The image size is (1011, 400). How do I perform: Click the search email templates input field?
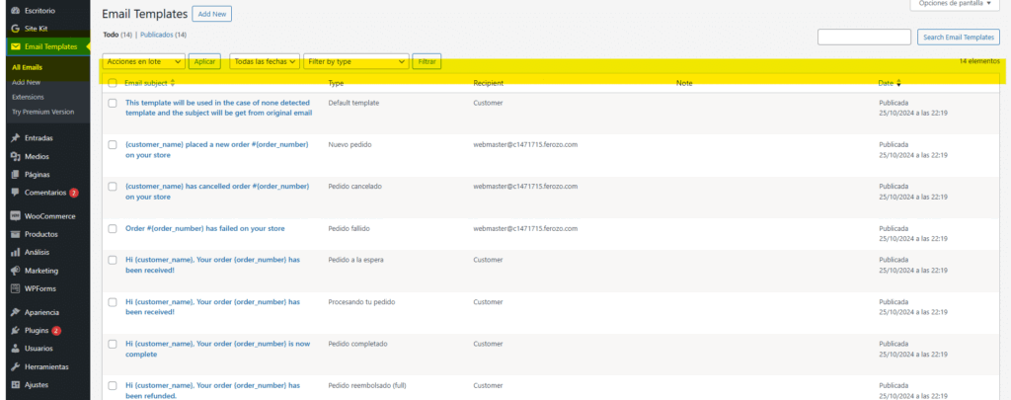[864, 38]
